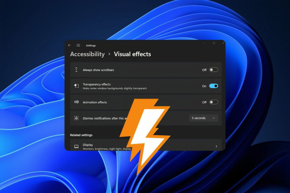
Task: Turn on the Animation effects toggle
Action: (214, 102)
